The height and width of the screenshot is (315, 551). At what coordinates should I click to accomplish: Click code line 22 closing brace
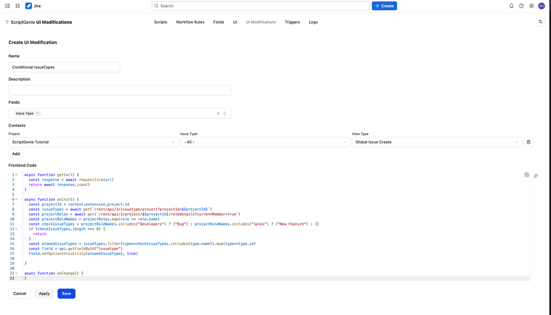25,278
